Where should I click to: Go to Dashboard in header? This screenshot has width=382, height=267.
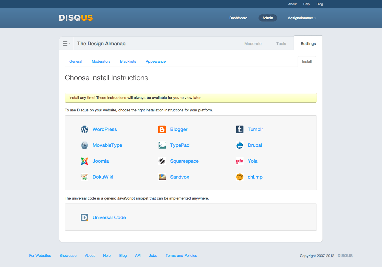[238, 18]
